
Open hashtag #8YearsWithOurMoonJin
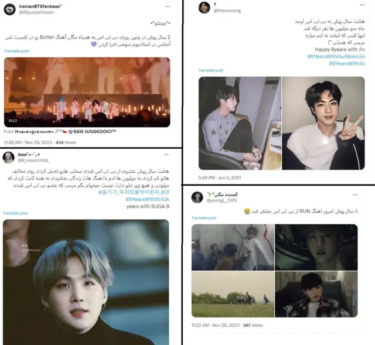[x=336, y=56]
